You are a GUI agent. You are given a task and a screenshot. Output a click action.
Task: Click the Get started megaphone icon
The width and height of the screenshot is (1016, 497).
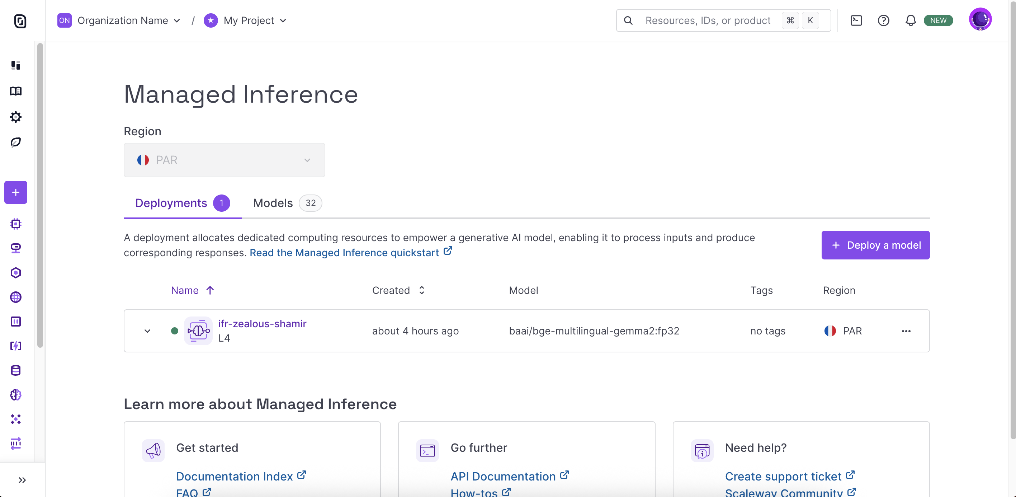click(x=153, y=450)
